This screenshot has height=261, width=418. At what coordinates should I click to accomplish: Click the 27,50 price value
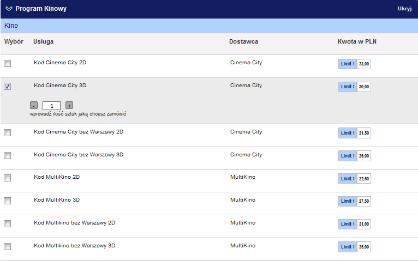[364, 201]
